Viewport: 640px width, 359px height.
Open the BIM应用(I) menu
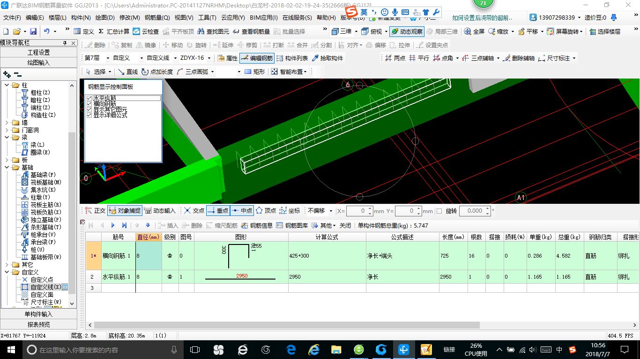[x=264, y=18]
